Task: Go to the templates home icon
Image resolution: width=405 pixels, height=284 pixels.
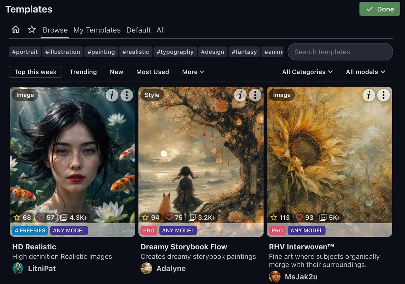Action: tap(16, 30)
